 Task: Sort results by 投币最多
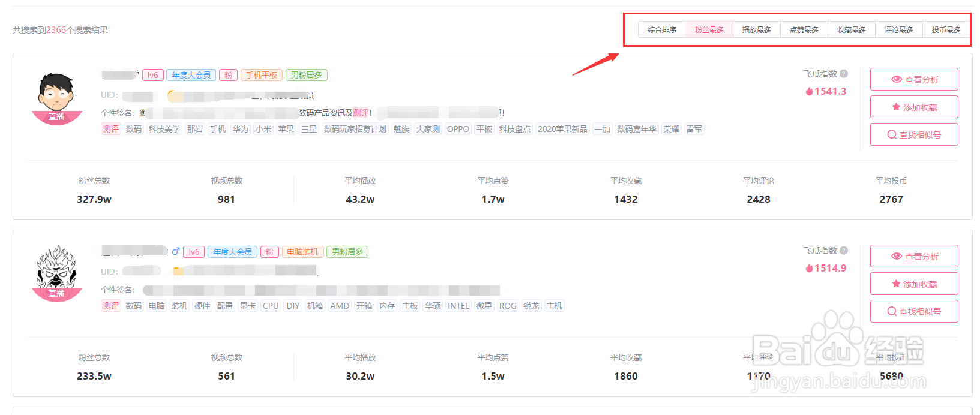[x=946, y=29]
